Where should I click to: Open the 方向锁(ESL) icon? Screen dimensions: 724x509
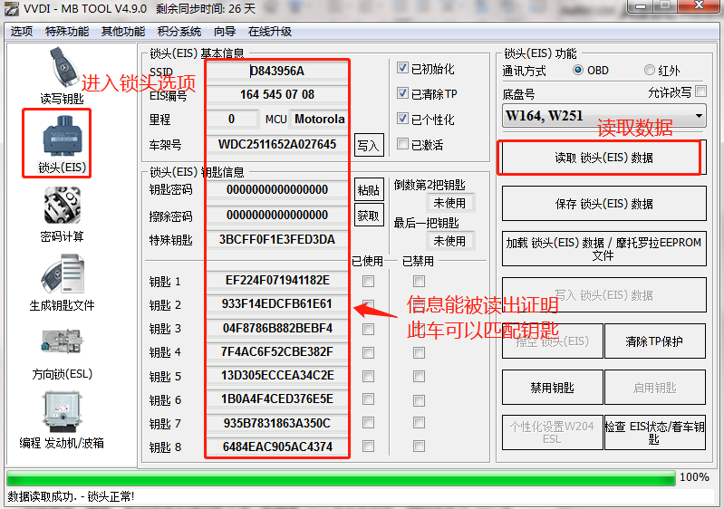(x=62, y=341)
